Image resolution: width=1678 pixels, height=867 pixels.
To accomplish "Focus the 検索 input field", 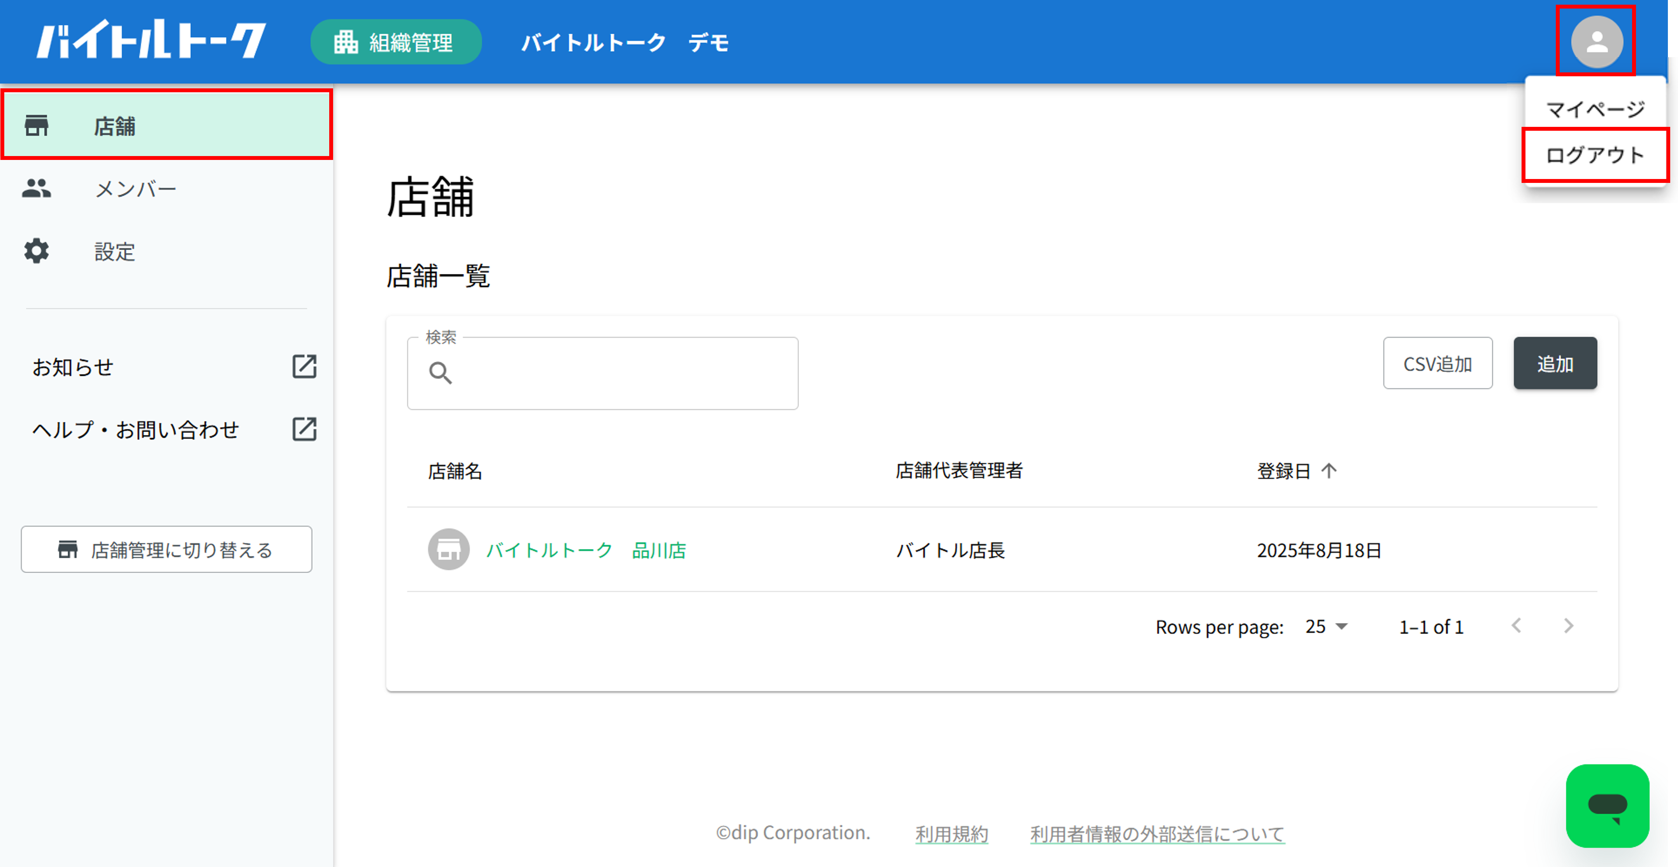I will 602,373.
